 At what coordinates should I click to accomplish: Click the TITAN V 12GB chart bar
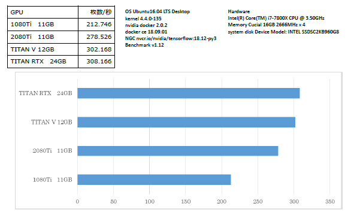coord(186,122)
